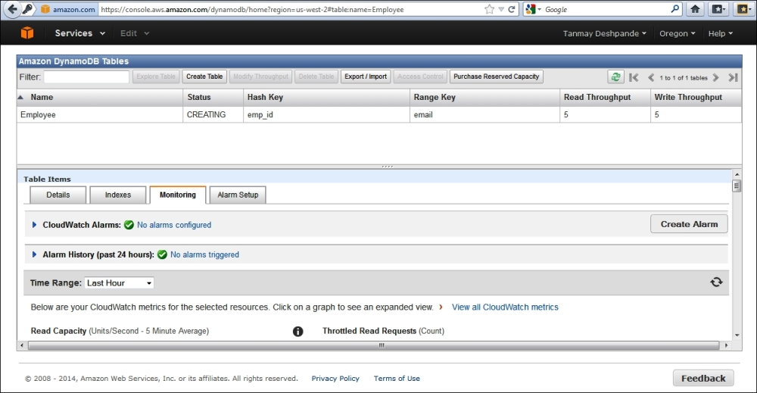Run search with the magnifier icon
The width and height of the screenshot is (757, 393).
675,8
